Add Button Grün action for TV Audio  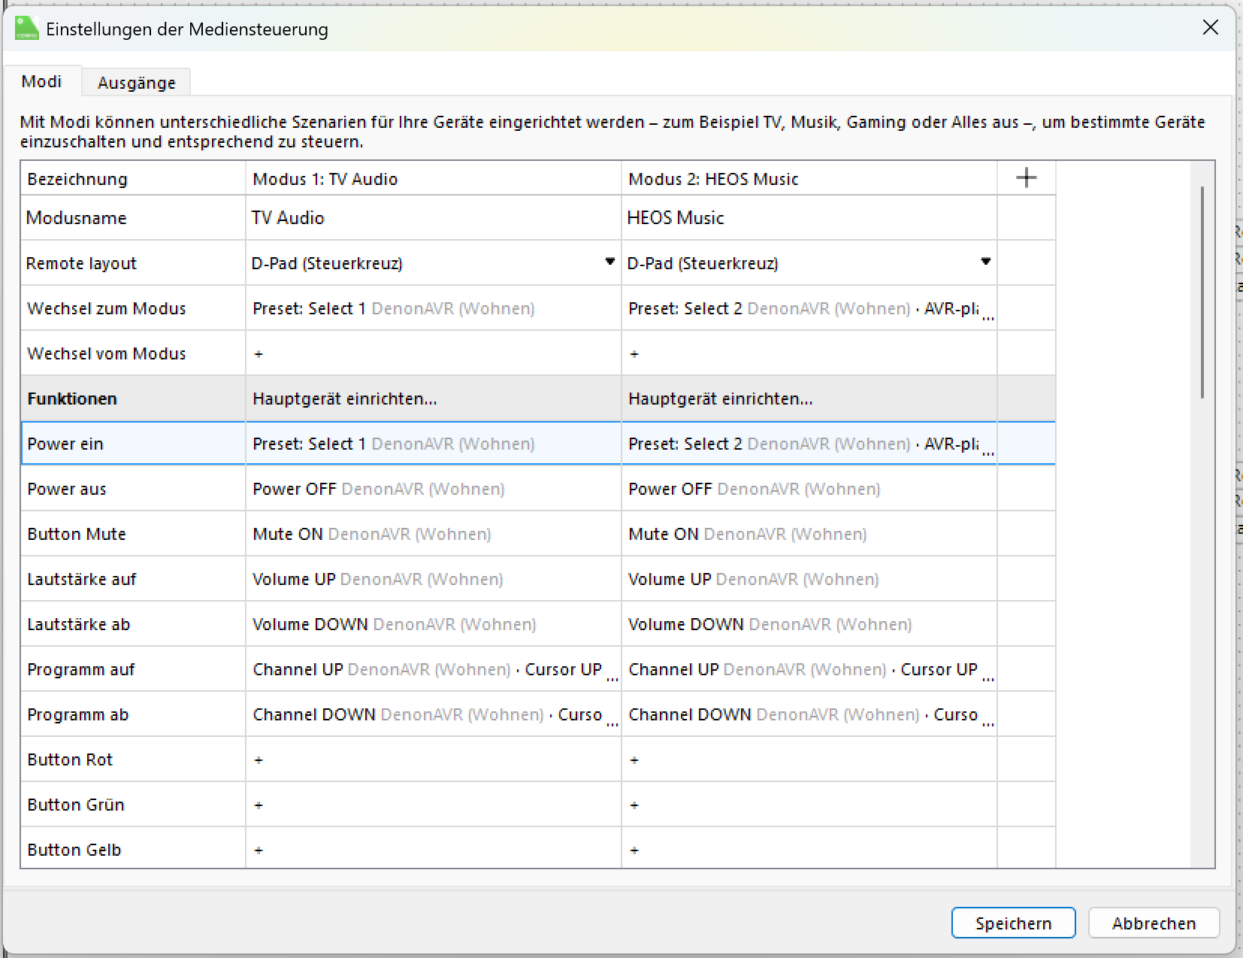click(259, 805)
